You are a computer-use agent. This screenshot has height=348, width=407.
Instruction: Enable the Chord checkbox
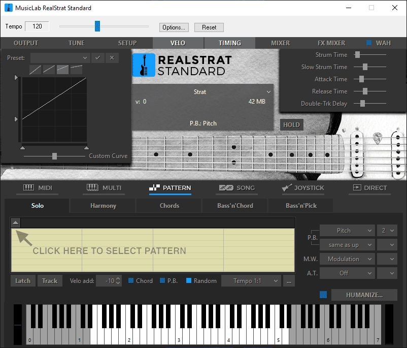tap(131, 281)
